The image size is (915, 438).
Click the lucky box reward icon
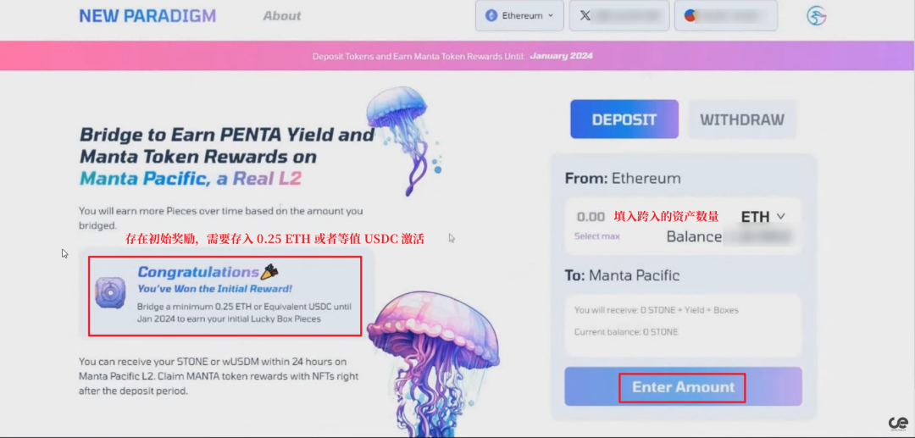pos(110,293)
